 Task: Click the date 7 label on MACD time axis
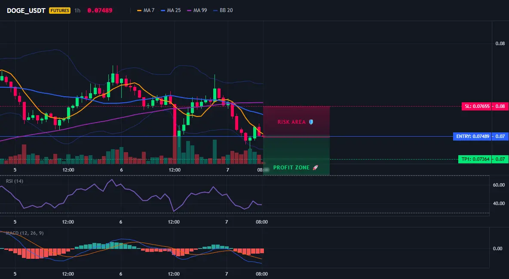tap(227, 274)
